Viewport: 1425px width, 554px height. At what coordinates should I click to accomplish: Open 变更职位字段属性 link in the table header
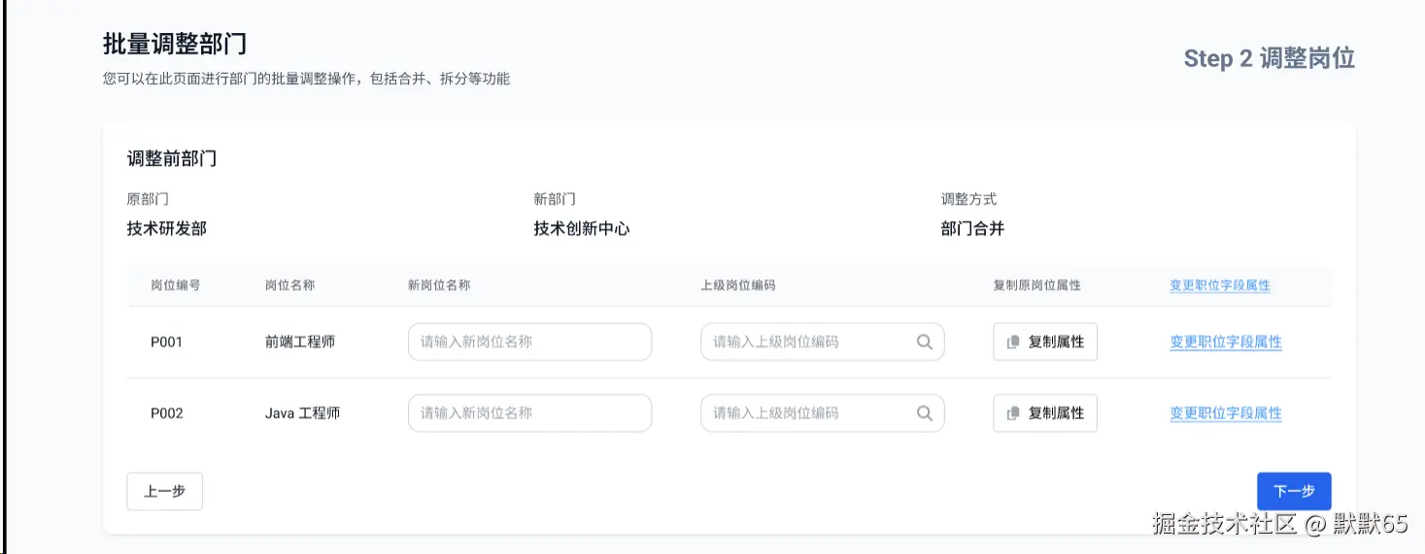[1219, 285]
